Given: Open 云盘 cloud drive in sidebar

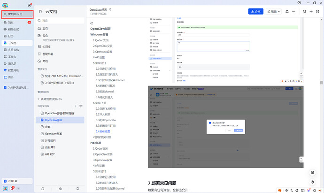Looking at the screenshot, I should pos(45,35).
